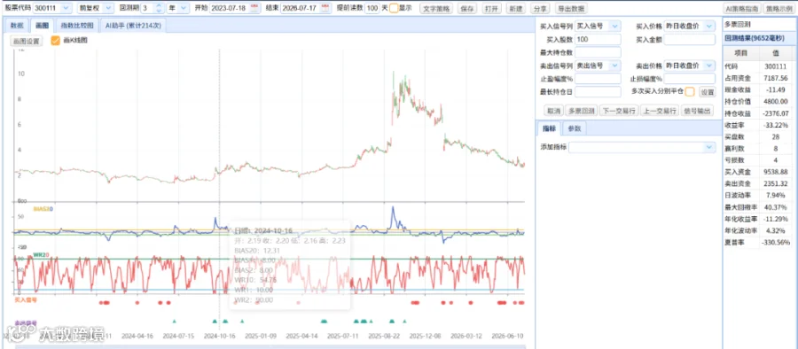Switch to the 指数比较图 tab
The width and height of the screenshot is (798, 349).
pos(77,26)
